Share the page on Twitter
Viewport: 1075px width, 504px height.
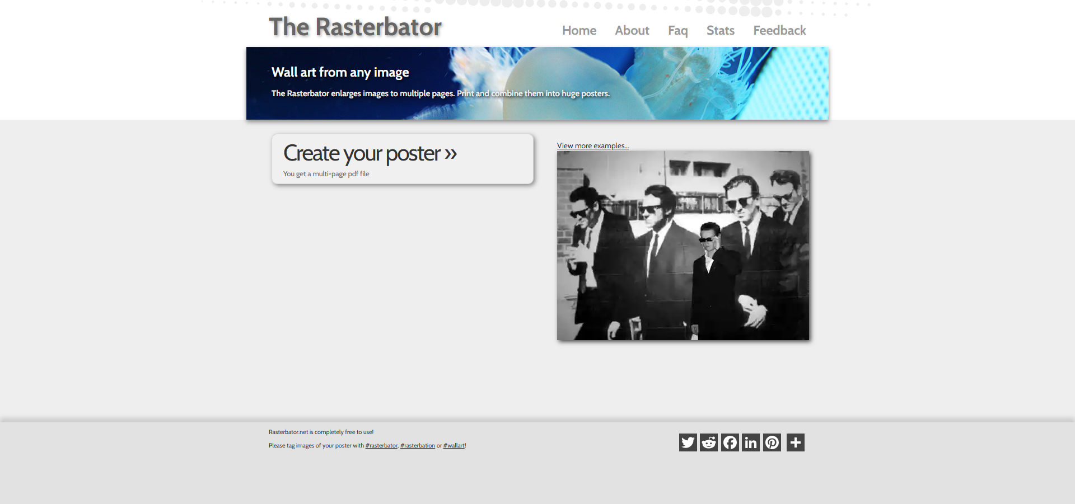tap(688, 442)
